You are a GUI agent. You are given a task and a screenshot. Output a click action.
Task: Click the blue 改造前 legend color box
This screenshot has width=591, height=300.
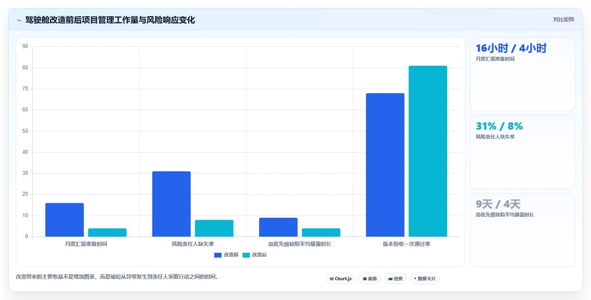218,255
